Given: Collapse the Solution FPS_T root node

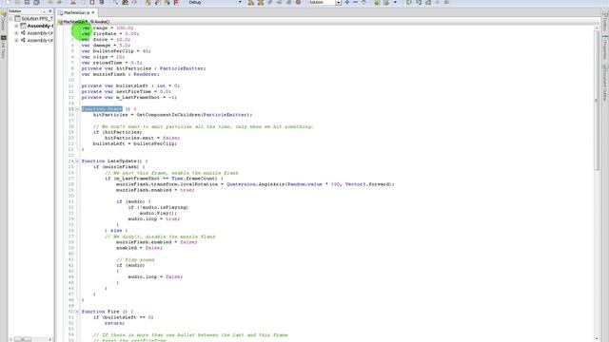Looking at the screenshot, I should pyautogui.click(x=10, y=19).
